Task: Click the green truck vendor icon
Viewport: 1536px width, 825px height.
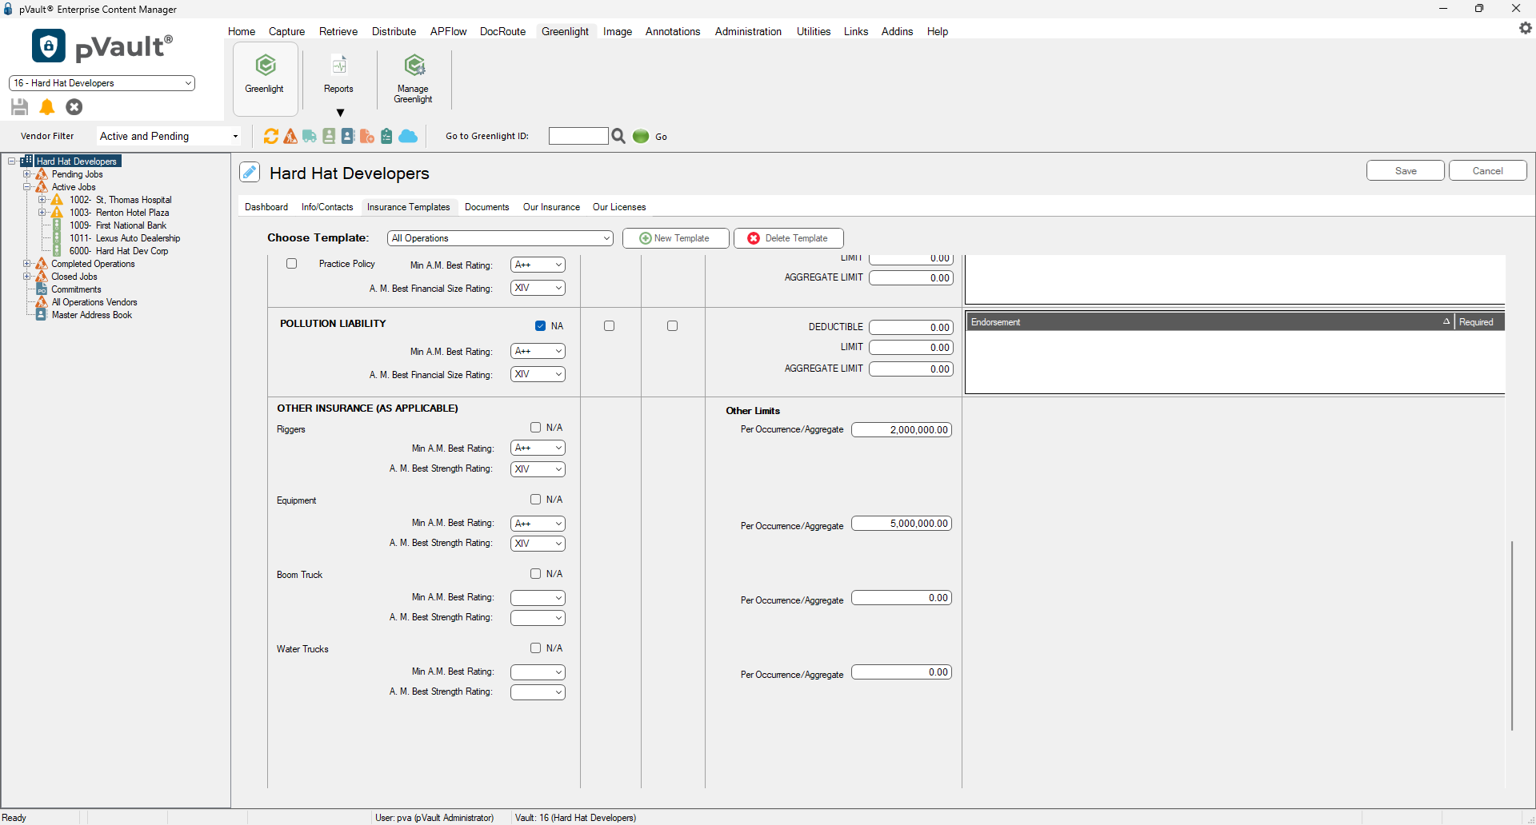Action: pyautogui.click(x=310, y=137)
